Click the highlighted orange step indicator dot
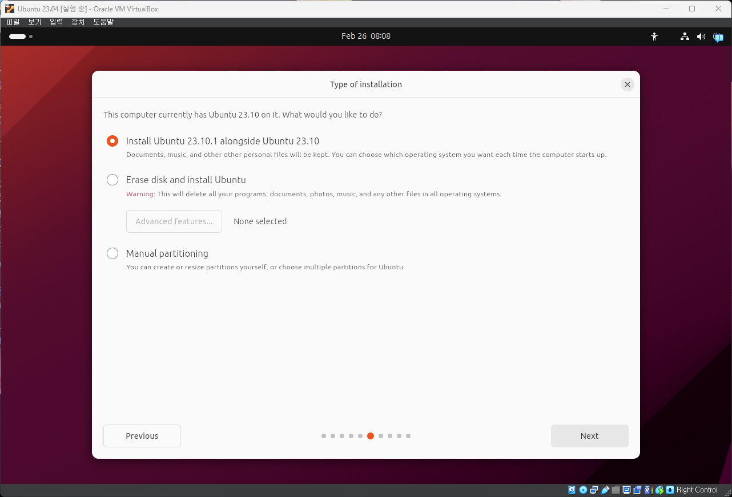 371,436
